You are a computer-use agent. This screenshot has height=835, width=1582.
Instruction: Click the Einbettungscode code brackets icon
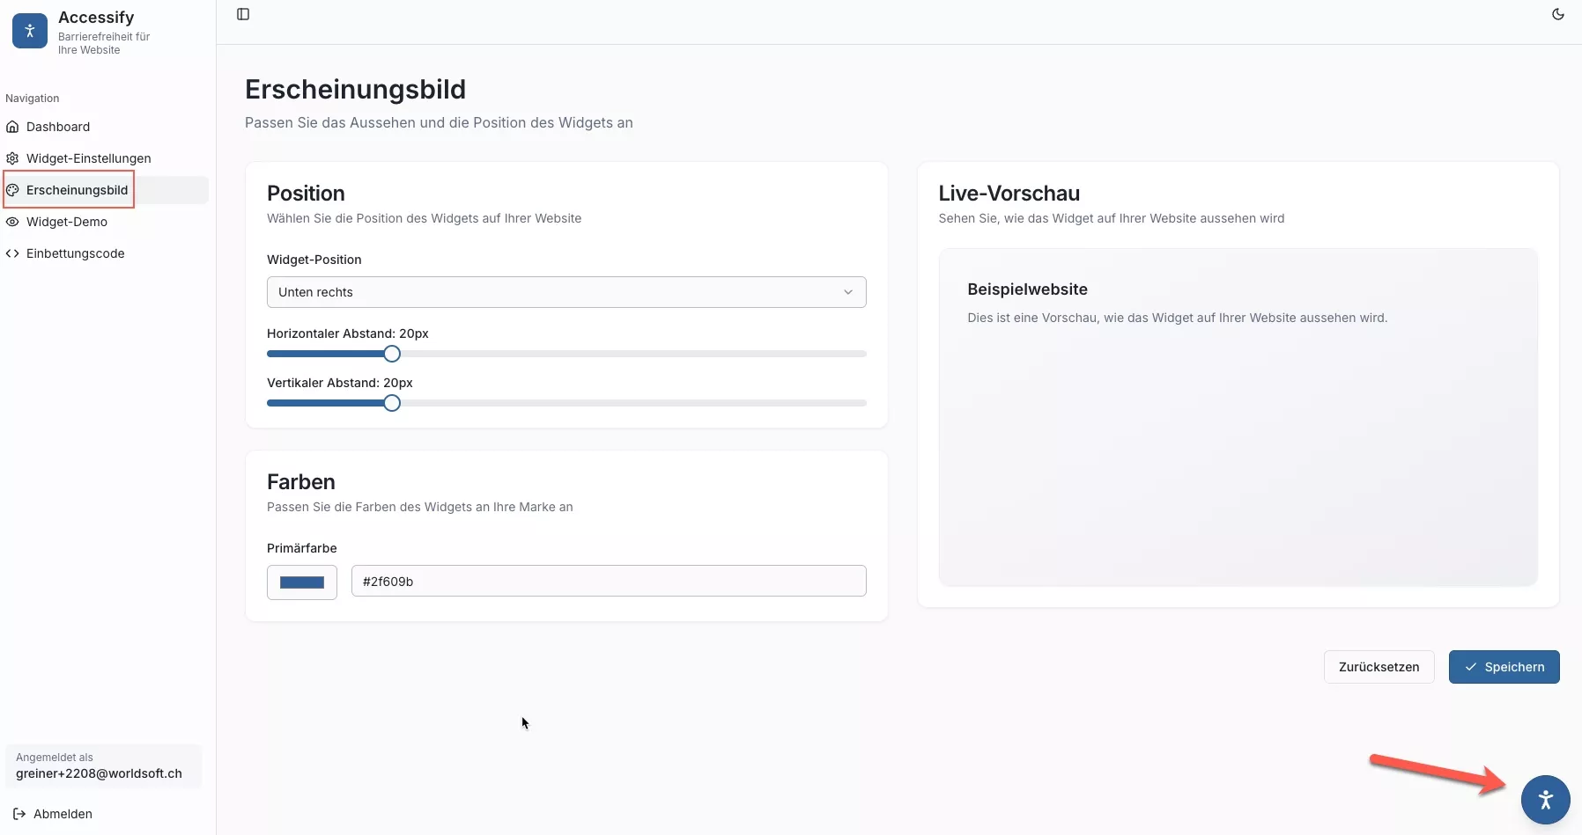pos(12,253)
